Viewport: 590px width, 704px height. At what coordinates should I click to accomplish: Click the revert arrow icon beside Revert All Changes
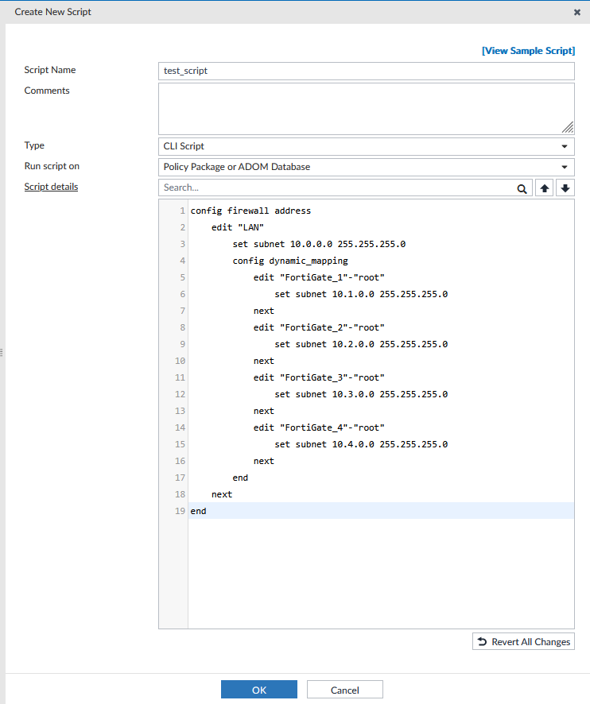480,641
